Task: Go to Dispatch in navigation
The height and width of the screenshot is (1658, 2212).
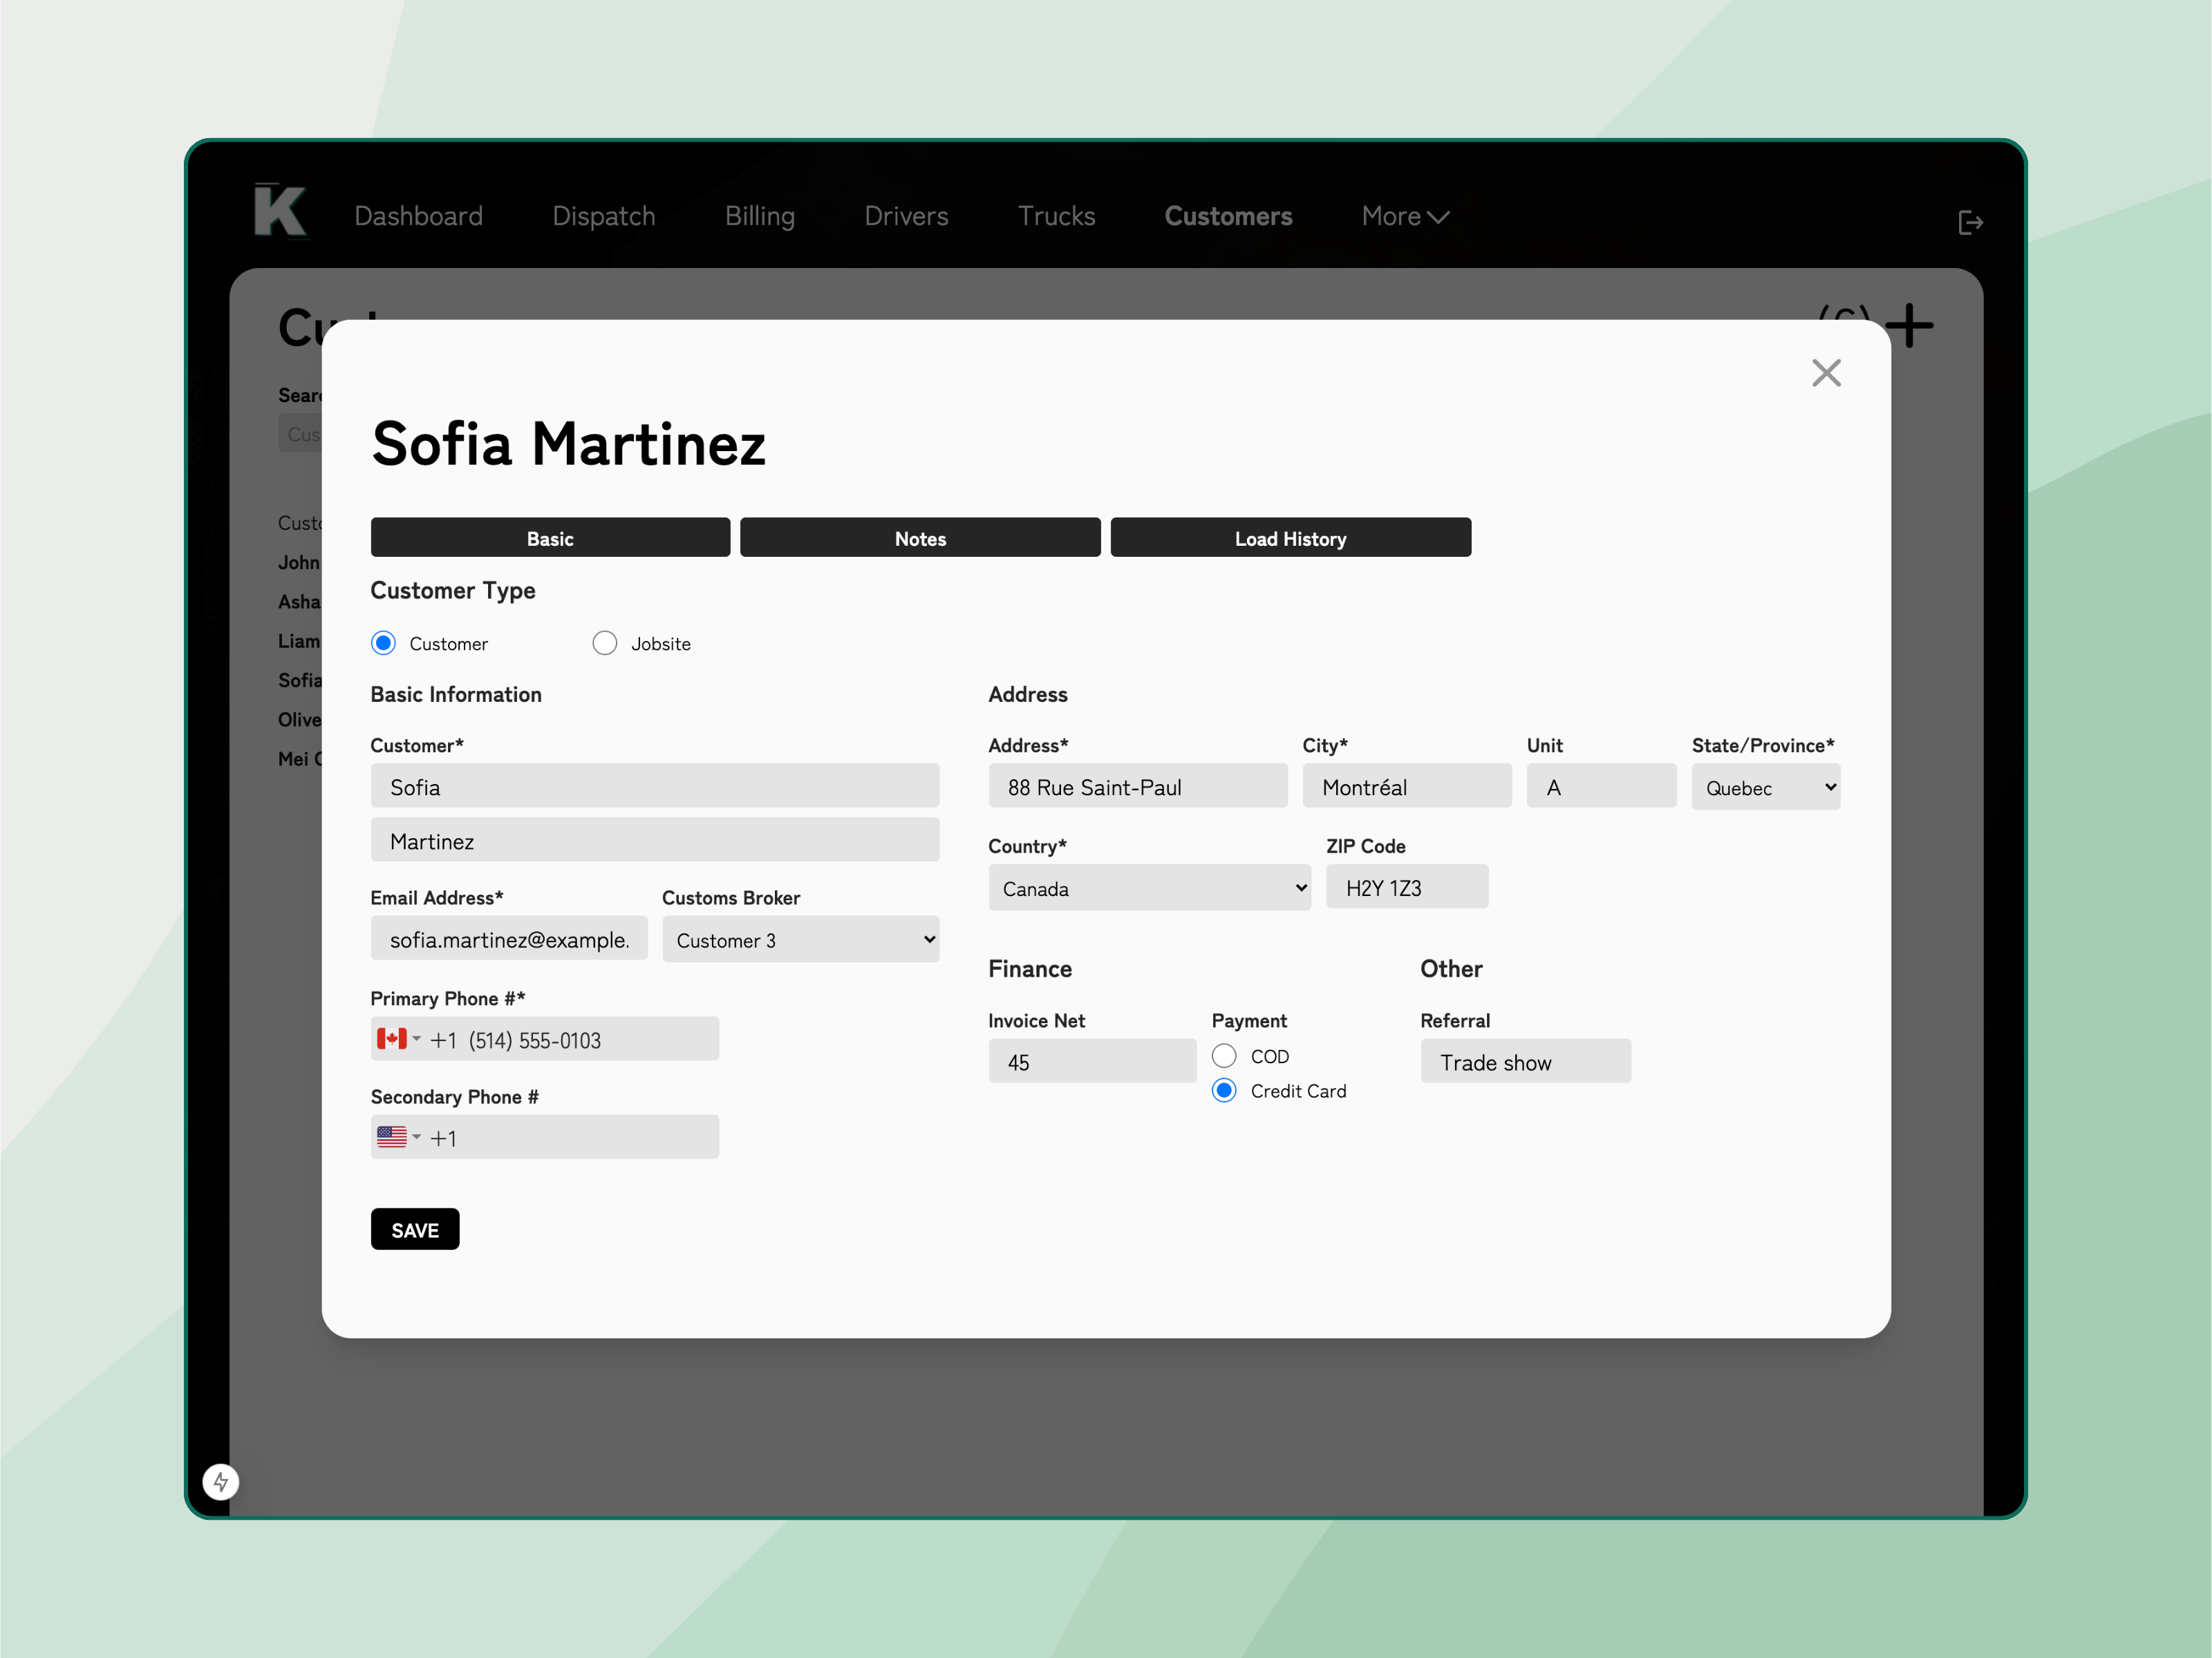Action: click(x=603, y=216)
